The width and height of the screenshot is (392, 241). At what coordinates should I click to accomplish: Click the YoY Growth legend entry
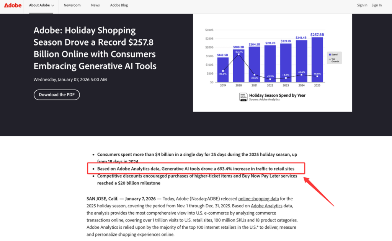(334, 60)
